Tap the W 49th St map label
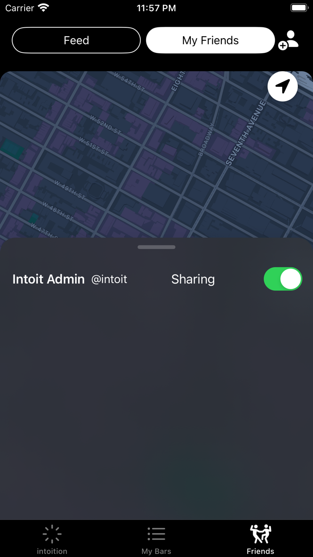This screenshot has height=557, width=313. pyautogui.click(x=70, y=190)
